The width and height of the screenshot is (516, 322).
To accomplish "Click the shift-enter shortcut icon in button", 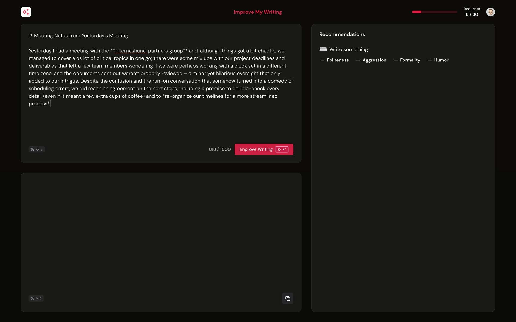I will [x=282, y=149].
